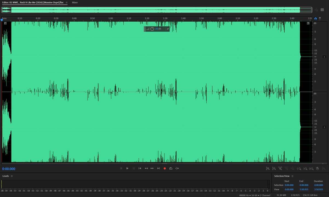
Task: Click Zoom Out Full icon in zoom toolbar
Action: coord(293,169)
